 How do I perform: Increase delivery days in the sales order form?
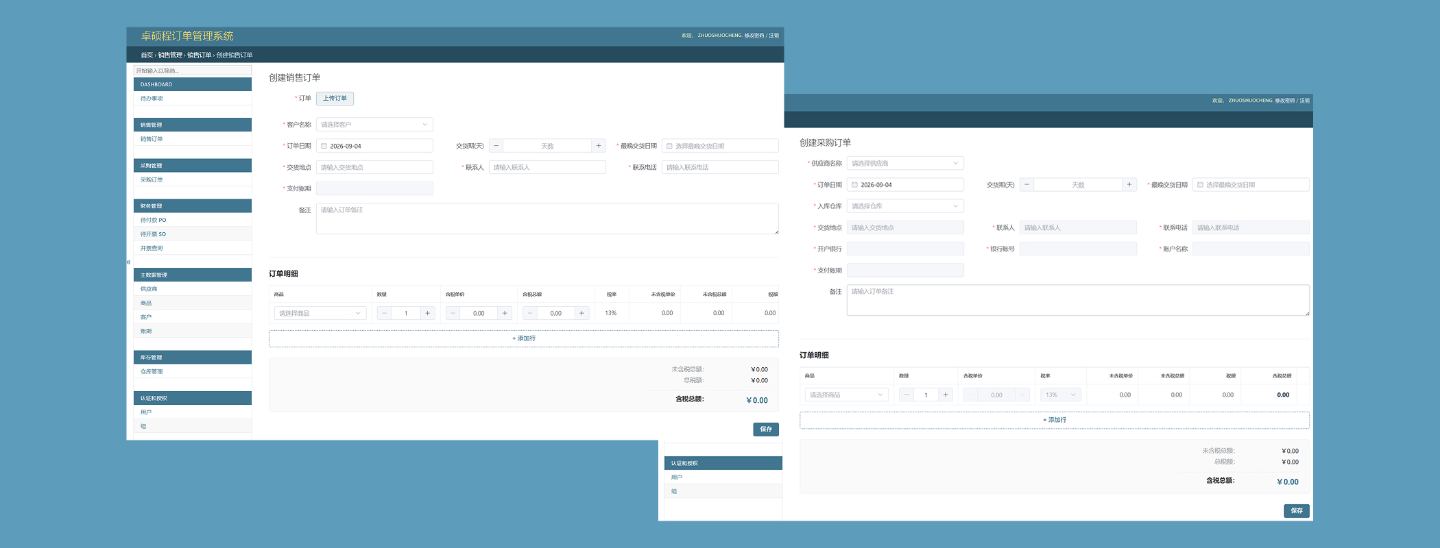[x=599, y=146]
